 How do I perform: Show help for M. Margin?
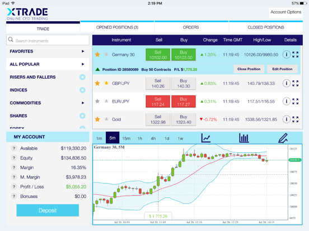pyautogui.click(x=14, y=177)
